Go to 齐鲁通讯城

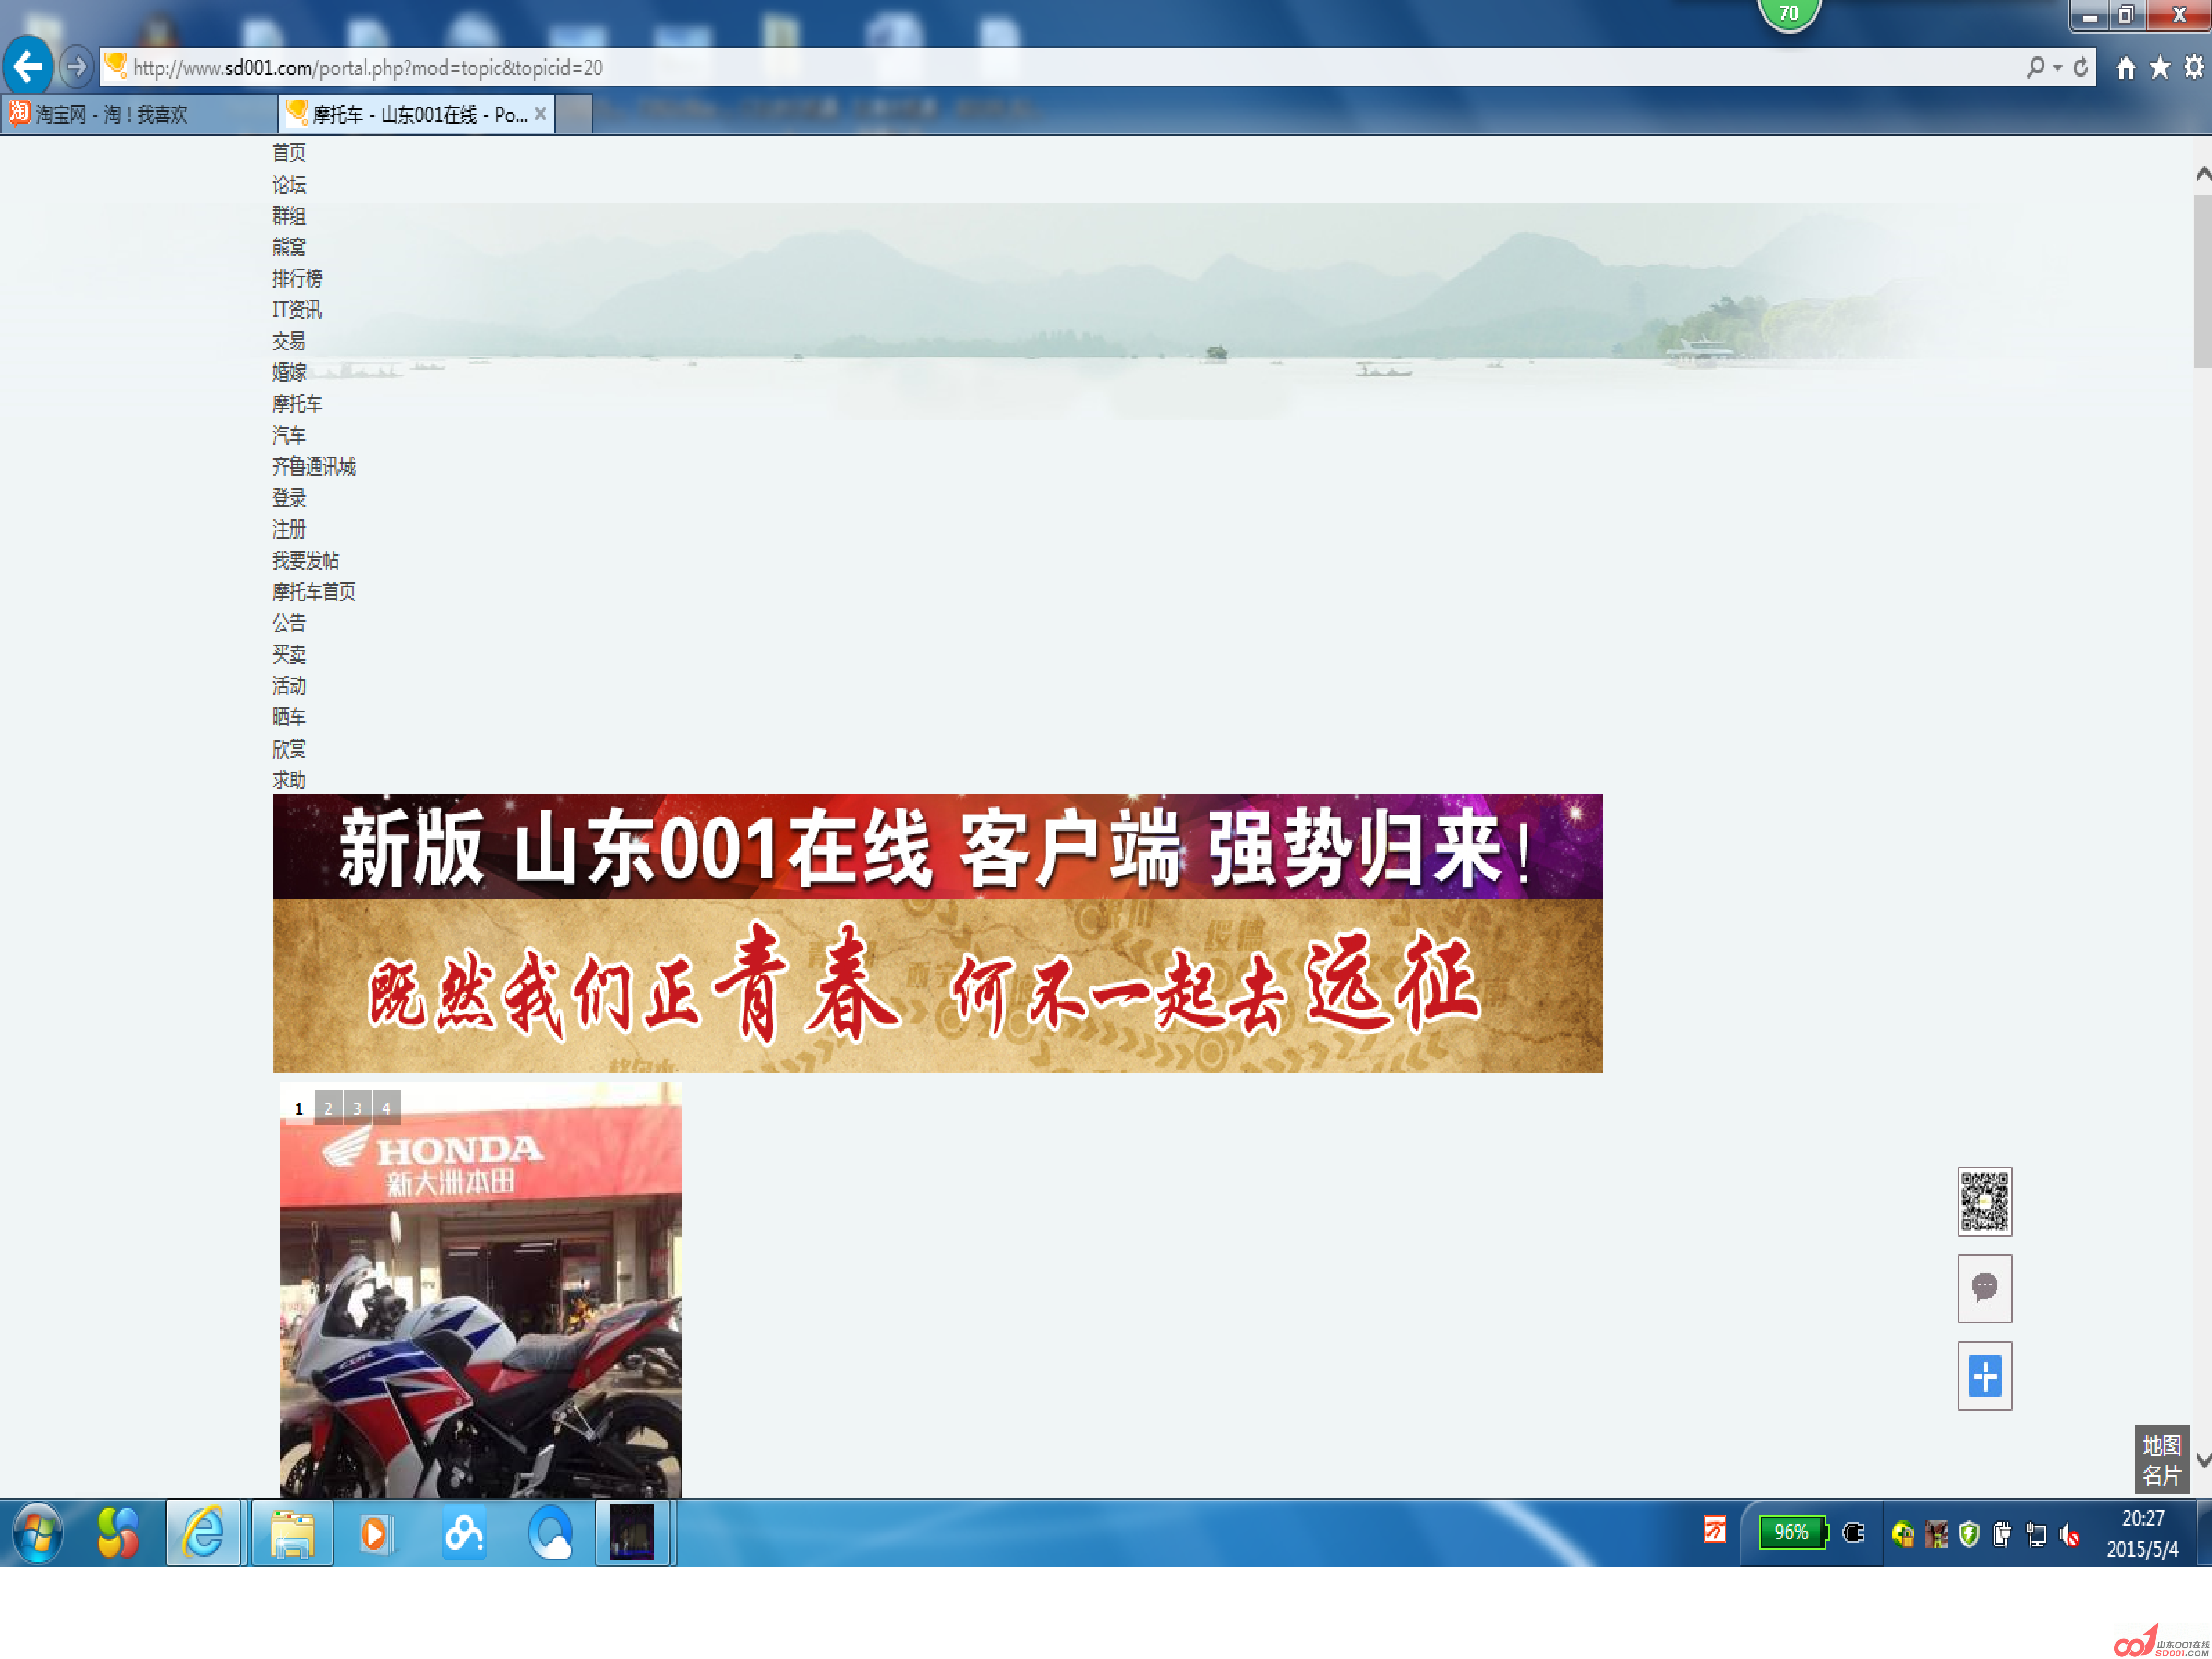click(314, 467)
